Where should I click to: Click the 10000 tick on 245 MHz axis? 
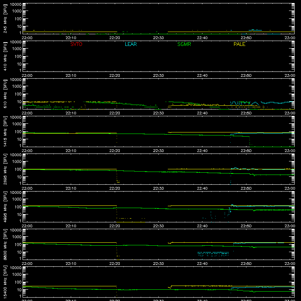click(x=16, y=5)
